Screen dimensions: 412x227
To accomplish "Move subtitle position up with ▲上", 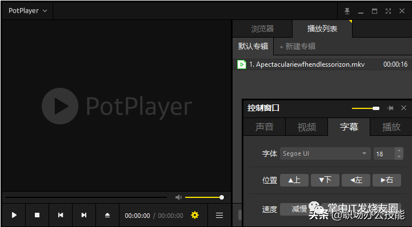I will click(294, 180).
